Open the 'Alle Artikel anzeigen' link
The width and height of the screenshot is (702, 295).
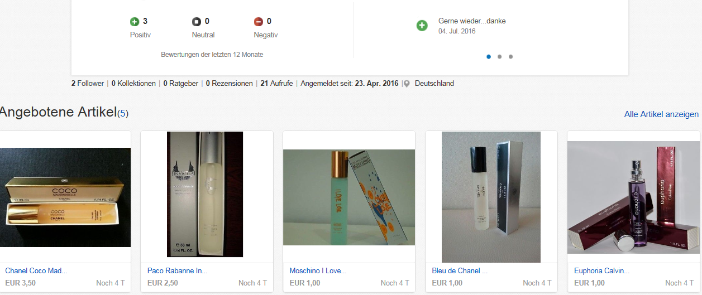661,114
